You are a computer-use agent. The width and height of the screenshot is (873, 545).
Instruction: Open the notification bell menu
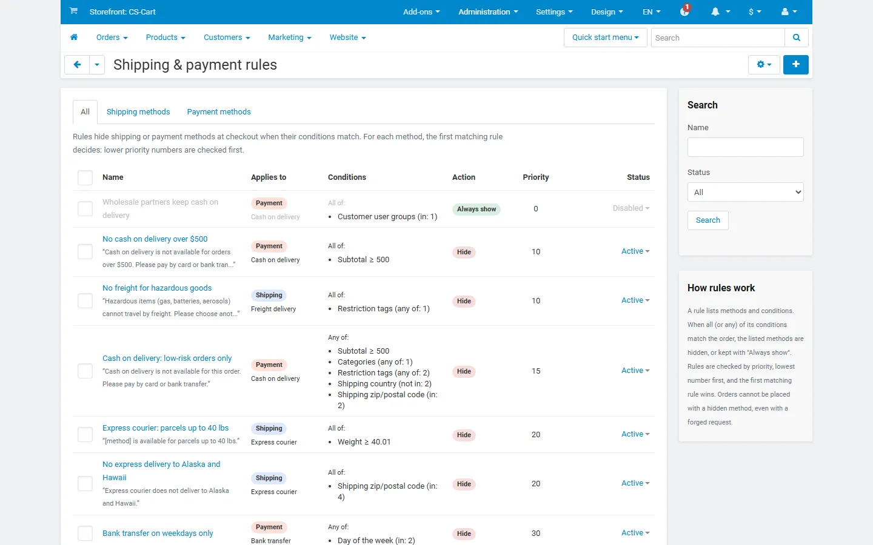pyautogui.click(x=720, y=12)
